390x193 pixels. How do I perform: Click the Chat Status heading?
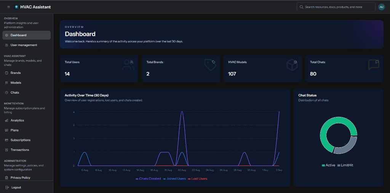(x=307, y=95)
